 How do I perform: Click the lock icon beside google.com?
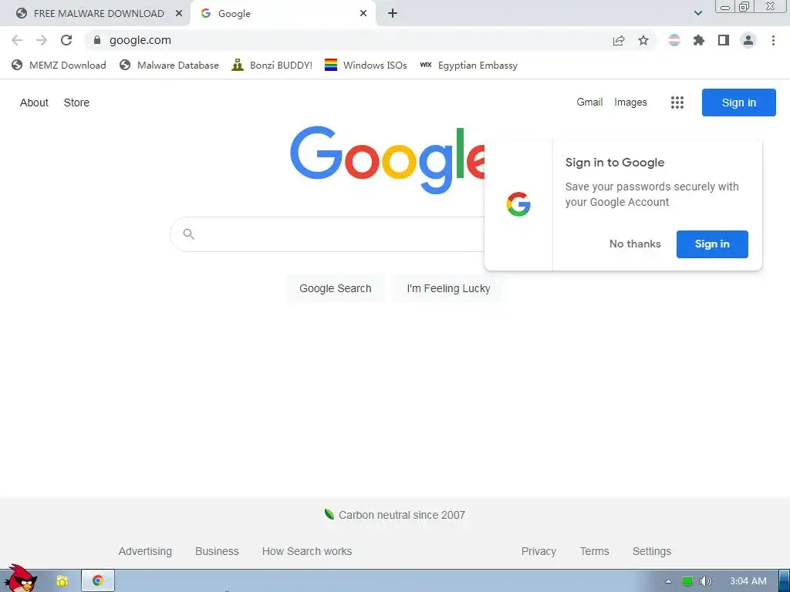pos(97,40)
